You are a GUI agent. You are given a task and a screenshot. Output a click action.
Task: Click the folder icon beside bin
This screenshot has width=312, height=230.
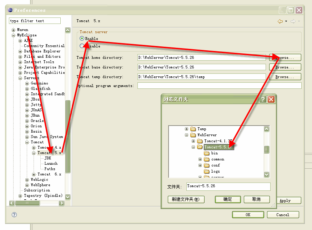[x=207, y=153]
